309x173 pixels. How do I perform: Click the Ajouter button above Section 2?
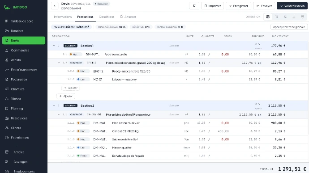[x=66, y=96]
